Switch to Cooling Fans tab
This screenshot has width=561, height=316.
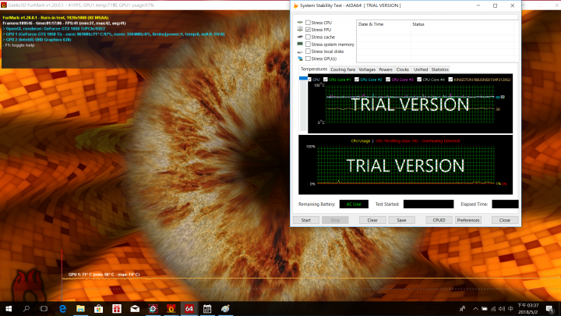pos(343,69)
